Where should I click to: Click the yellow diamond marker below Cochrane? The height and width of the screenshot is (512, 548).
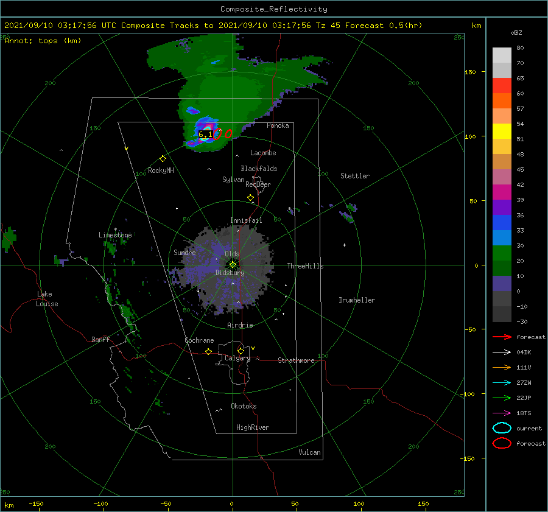coord(209,351)
